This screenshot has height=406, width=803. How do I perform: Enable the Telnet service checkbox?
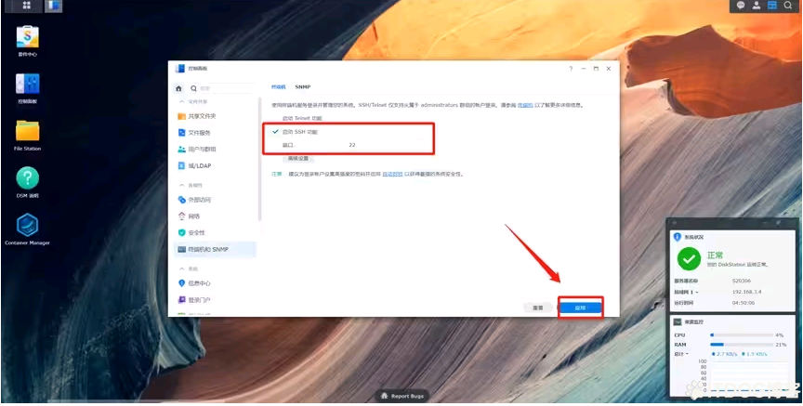click(x=275, y=118)
